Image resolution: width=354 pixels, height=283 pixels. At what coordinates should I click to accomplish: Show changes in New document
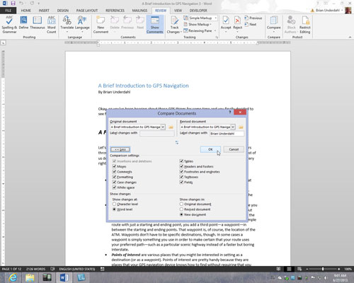coord(181,214)
